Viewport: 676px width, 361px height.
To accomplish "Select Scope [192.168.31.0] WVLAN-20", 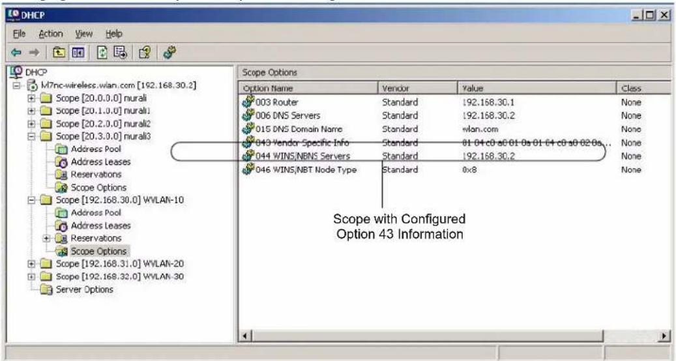I will pos(119,264).
